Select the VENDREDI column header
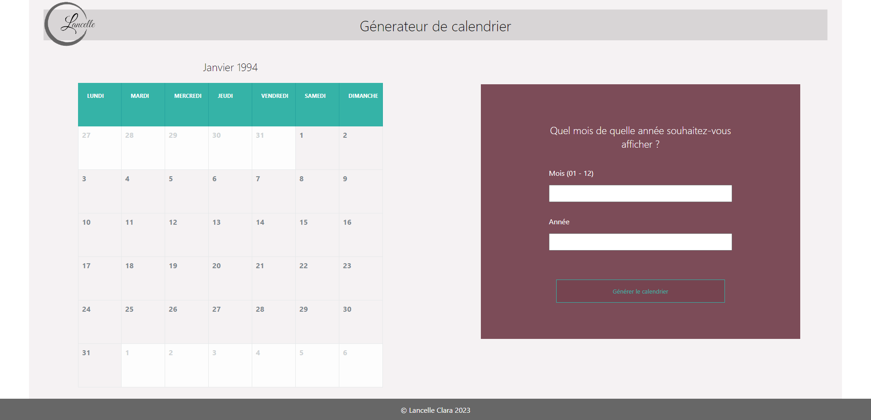 (x=274, y=105)
